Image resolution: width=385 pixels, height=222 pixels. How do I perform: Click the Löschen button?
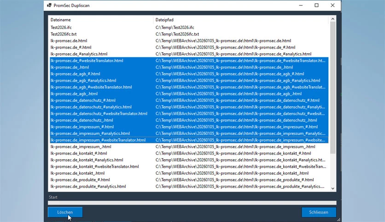(x=65, y=212)
